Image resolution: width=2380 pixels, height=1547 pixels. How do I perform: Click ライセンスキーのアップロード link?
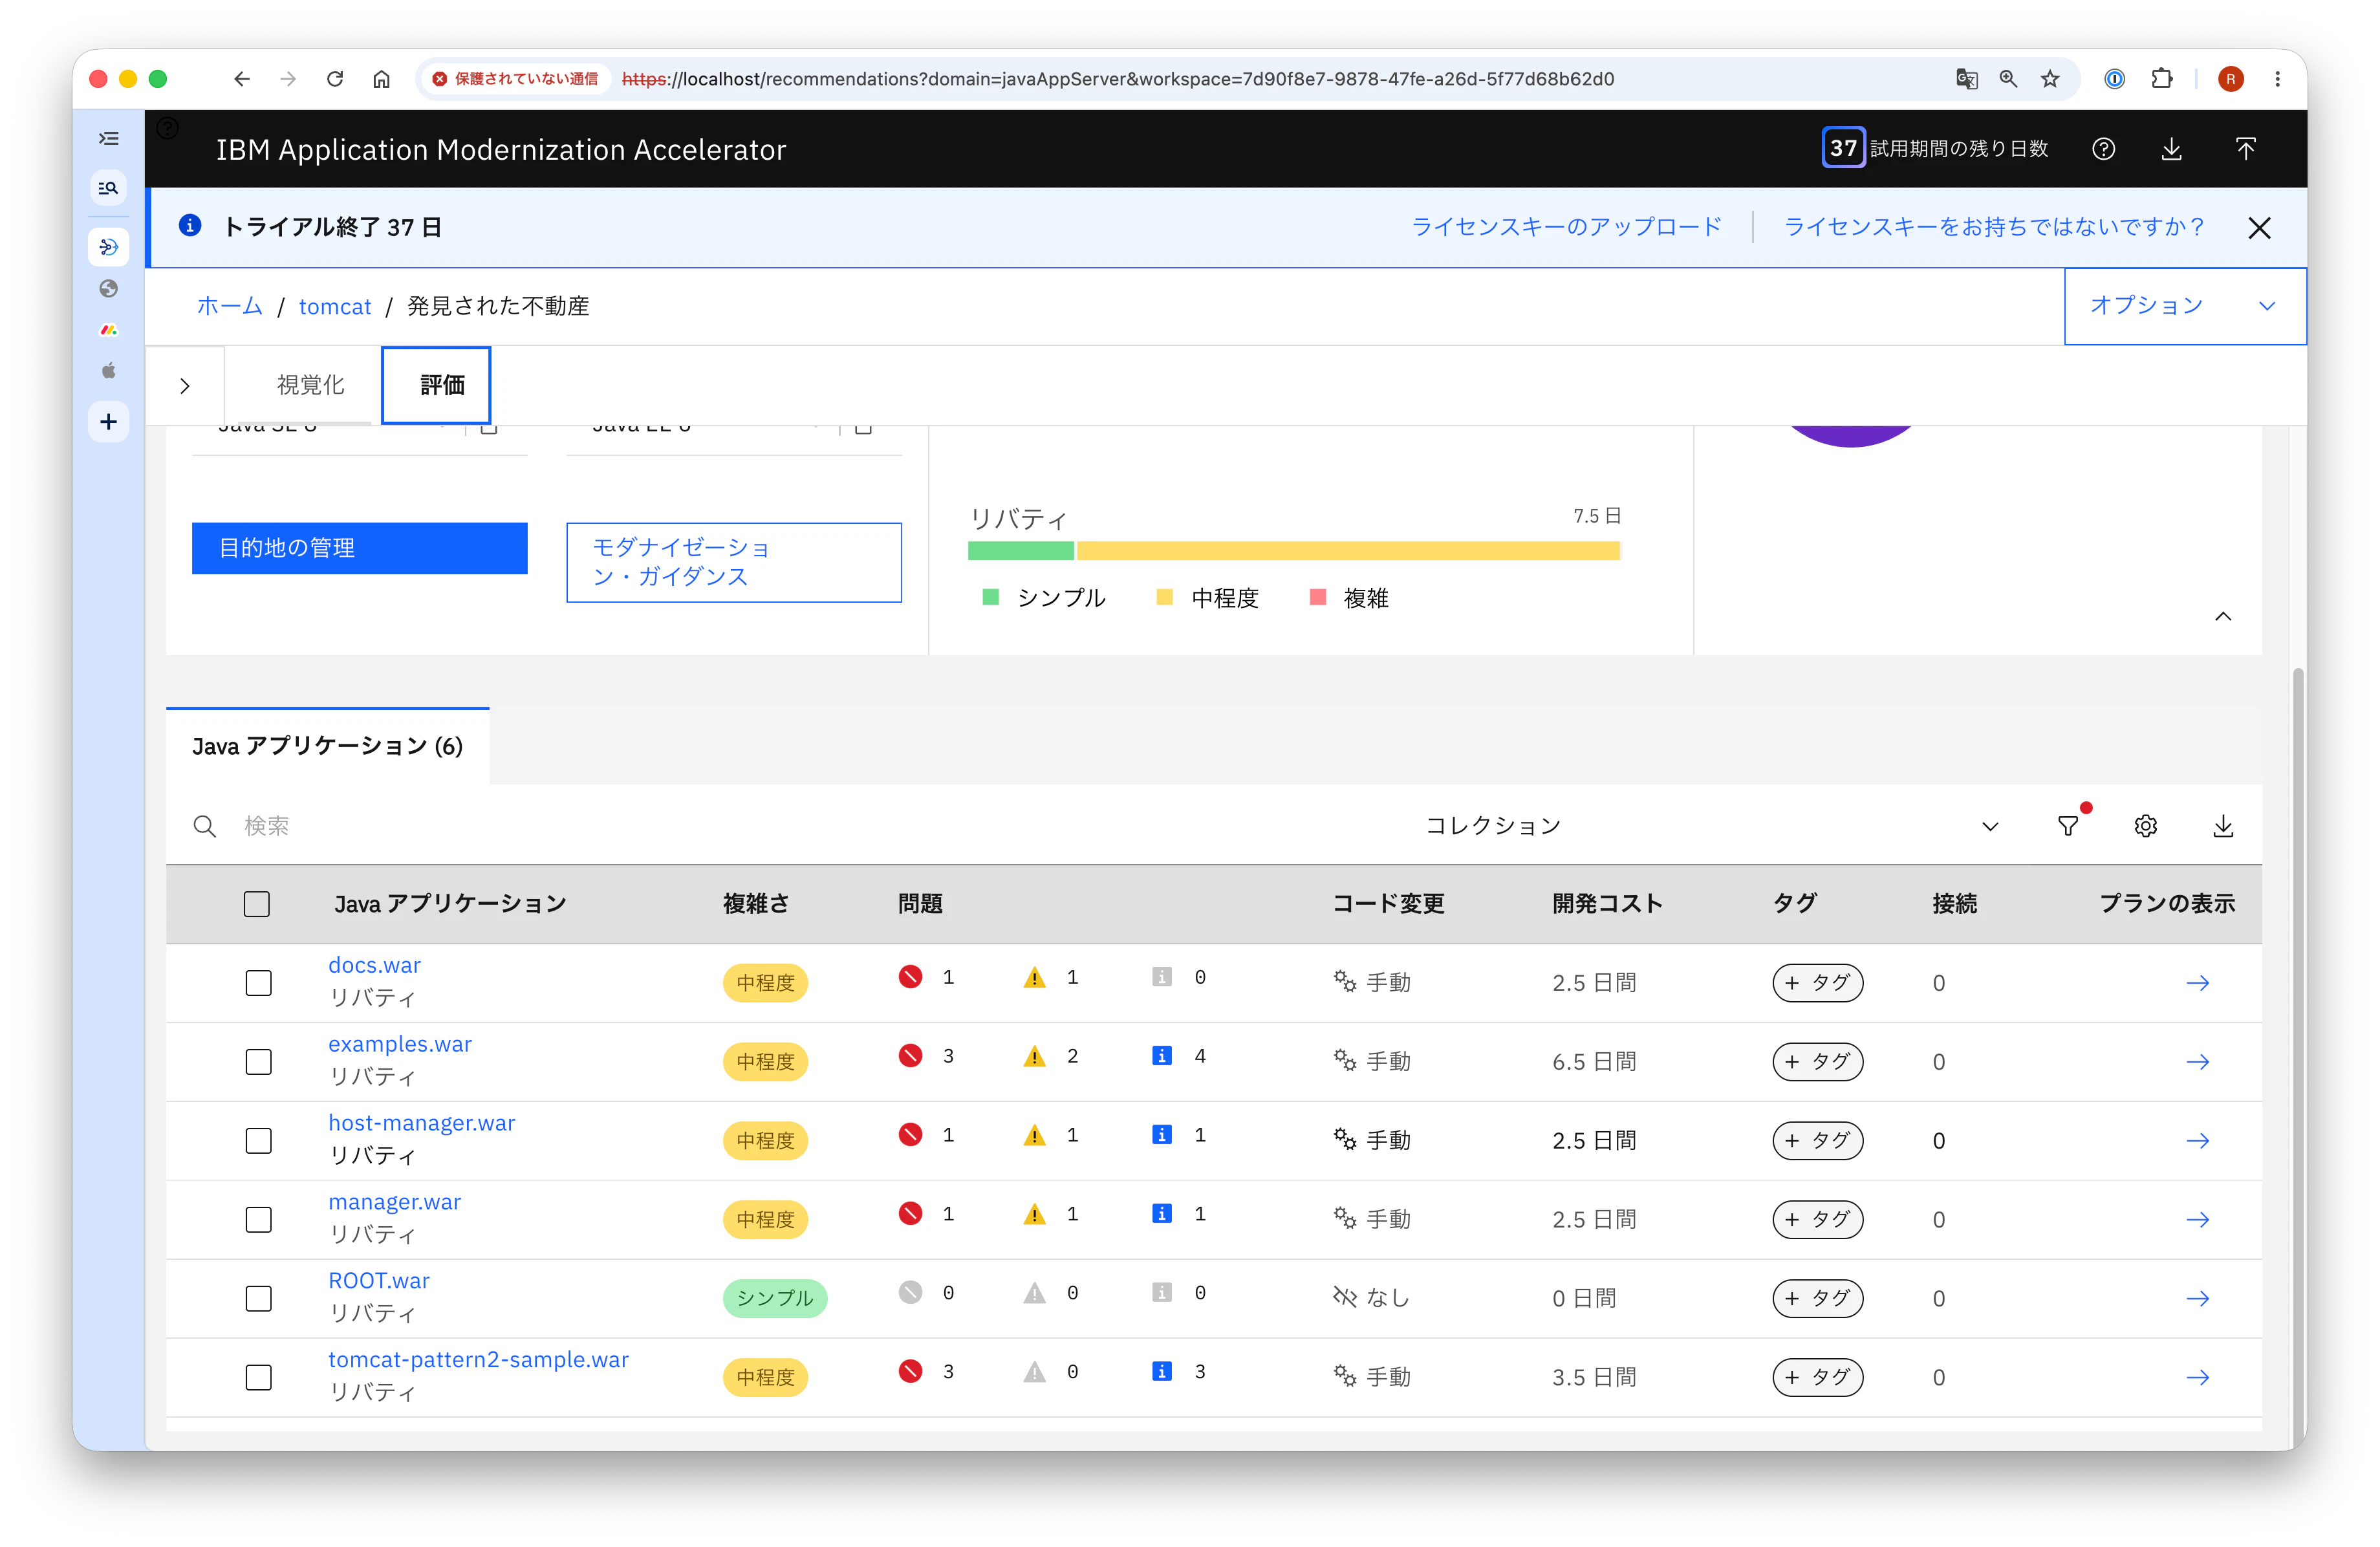tap(1566, 227)
